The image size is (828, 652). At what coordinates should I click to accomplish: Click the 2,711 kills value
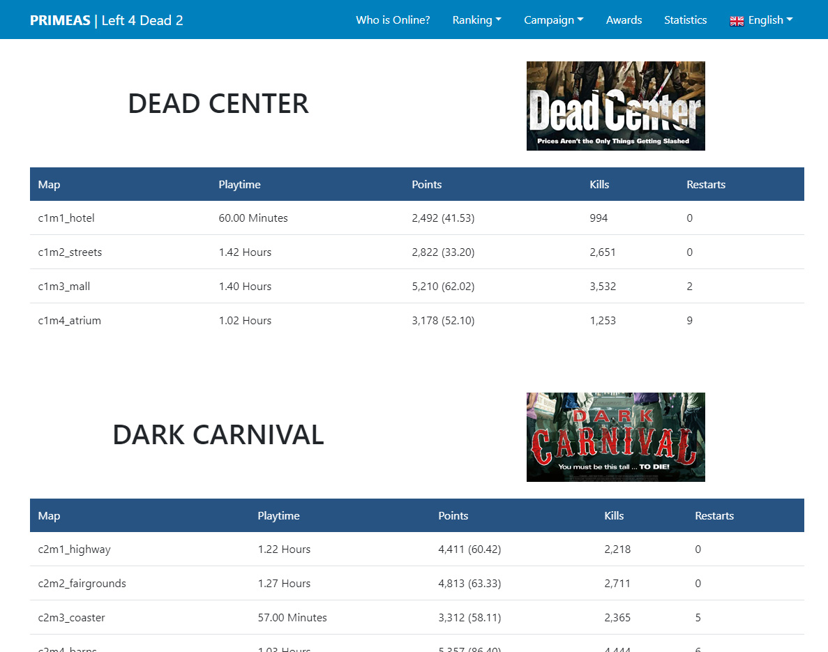[617, 584]
